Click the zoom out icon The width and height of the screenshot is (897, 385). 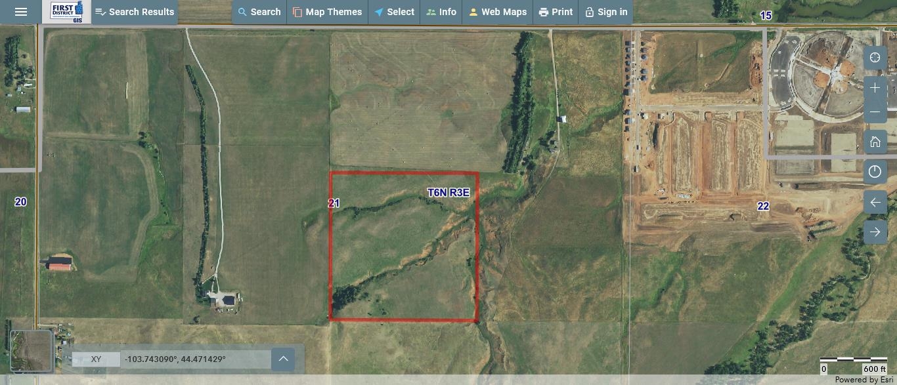point(875,111)
